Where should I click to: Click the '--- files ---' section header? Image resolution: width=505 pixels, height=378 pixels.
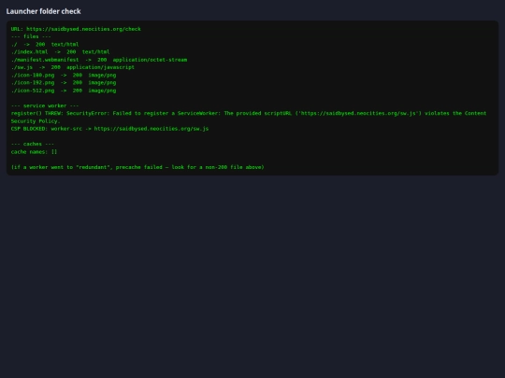[x=31, y=36]
